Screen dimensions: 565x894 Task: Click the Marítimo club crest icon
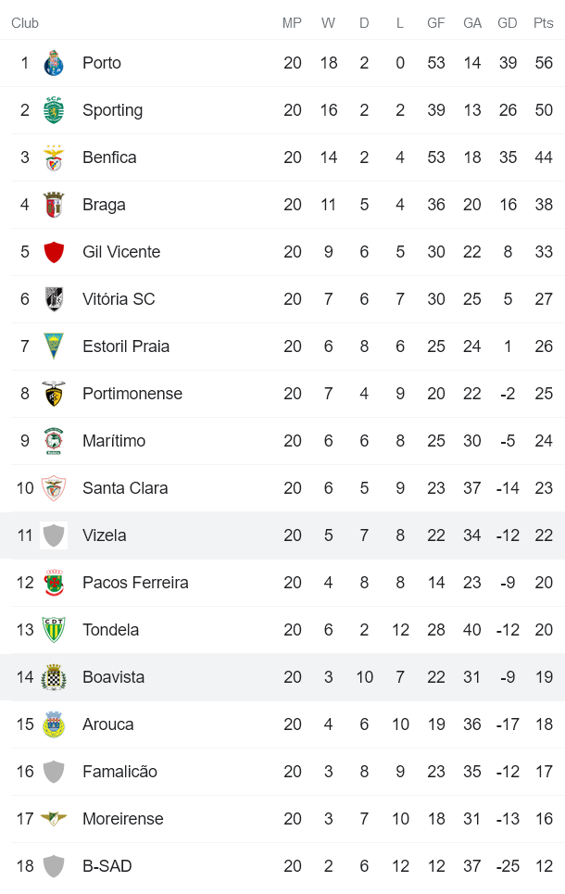[x=54, y=441]
